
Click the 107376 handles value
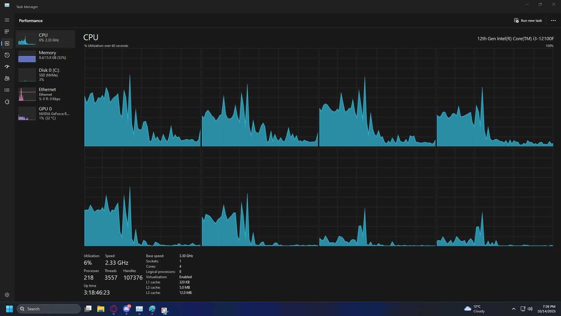133,278
